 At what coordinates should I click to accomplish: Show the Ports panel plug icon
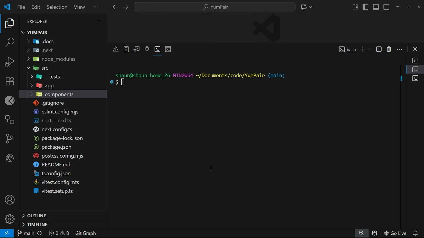tap(147, 49)
